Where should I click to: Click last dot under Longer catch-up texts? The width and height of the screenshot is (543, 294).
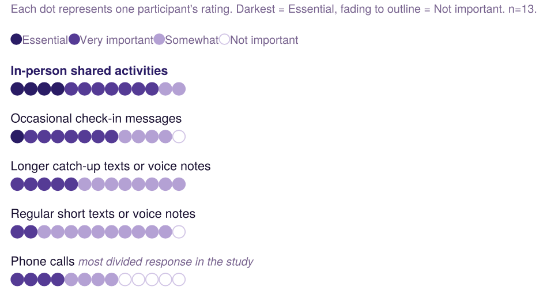179,184
